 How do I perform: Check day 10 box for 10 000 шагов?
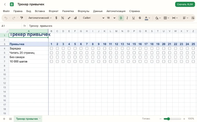point(104,61)
